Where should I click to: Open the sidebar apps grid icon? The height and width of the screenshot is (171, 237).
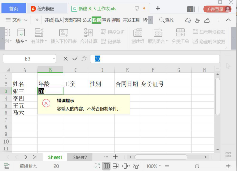coord(228,155)
